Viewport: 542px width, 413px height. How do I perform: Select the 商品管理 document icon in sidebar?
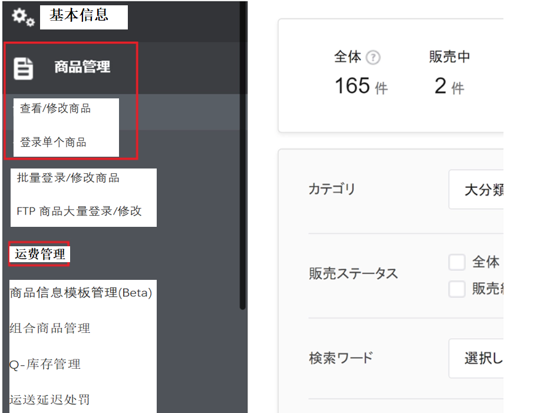click(x=23, y=67)
